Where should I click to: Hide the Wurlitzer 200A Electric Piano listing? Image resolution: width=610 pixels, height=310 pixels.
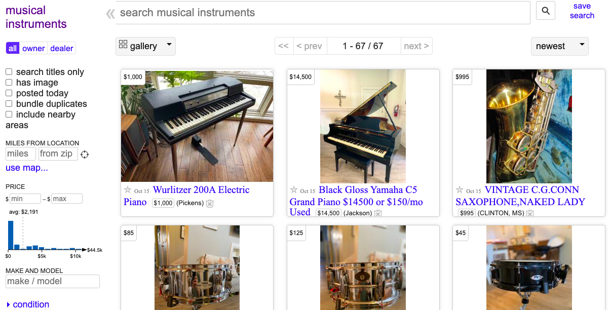pyautogui.click(x=210, y=203)
